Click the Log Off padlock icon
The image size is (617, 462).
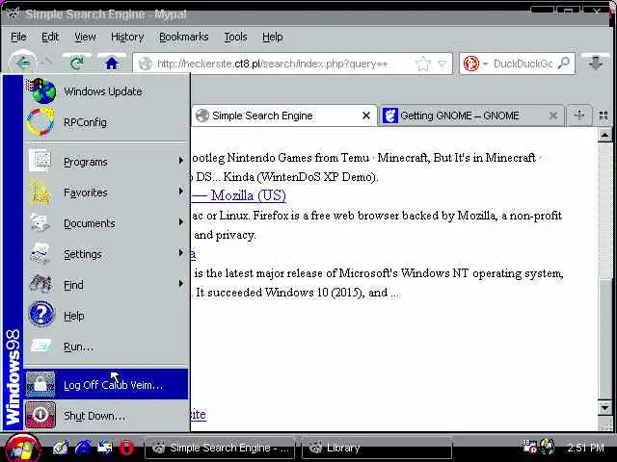point(40,384)
